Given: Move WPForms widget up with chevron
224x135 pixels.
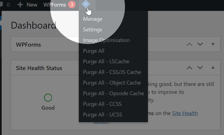Looking at the screenshot, I should coord(189,44).
